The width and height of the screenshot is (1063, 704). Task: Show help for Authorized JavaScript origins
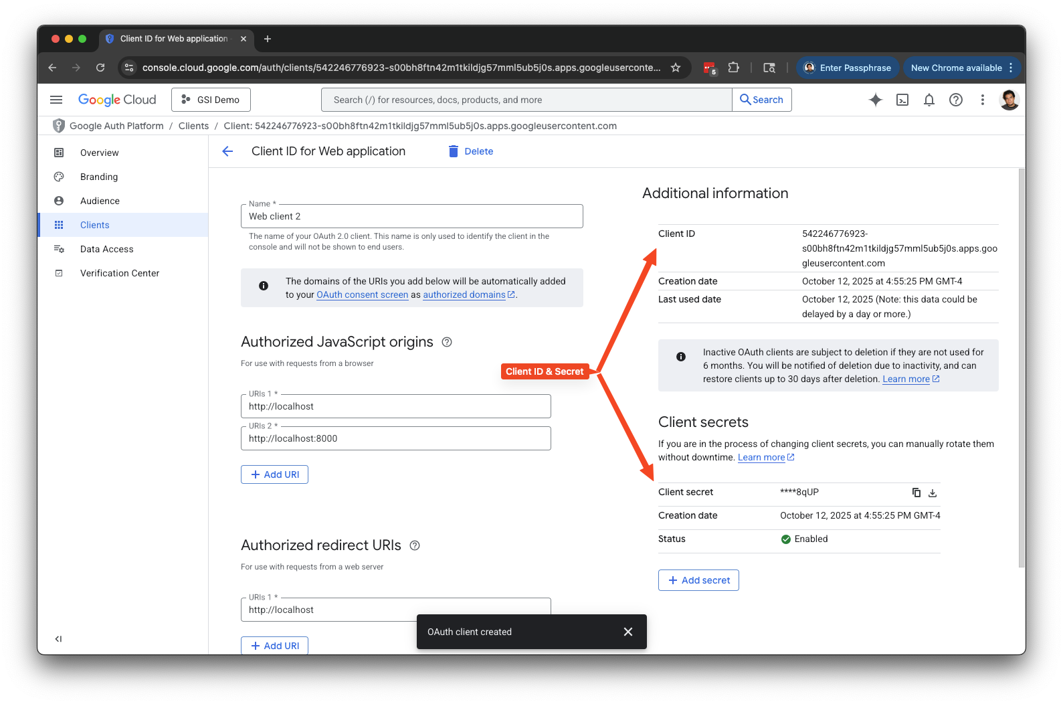pos(447,342)
